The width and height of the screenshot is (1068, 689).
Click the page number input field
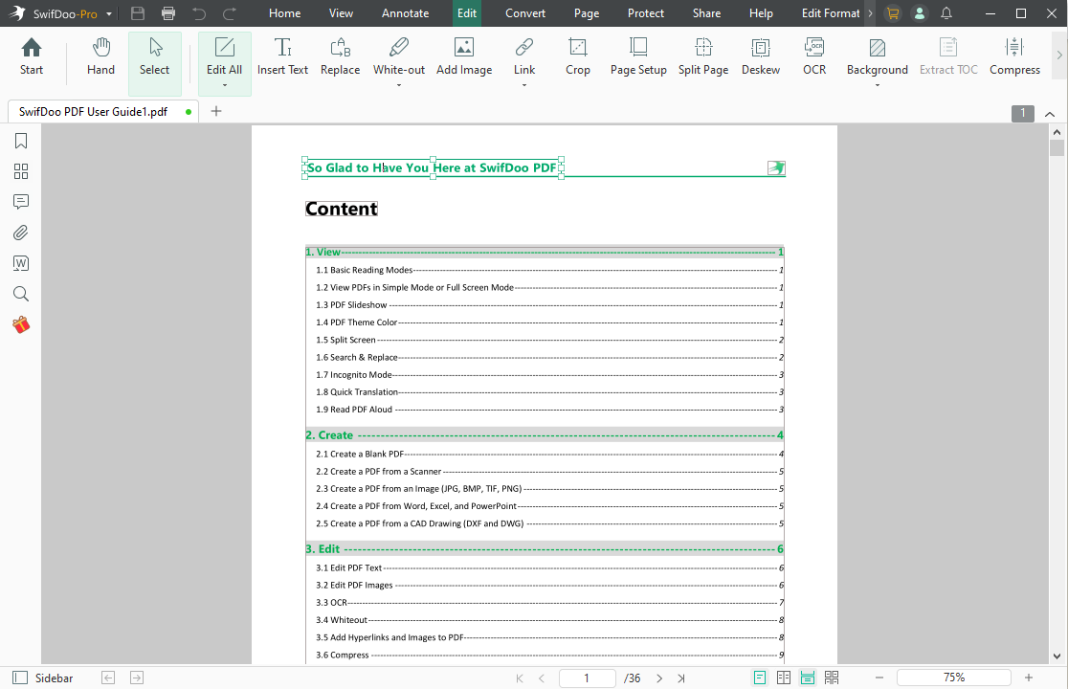587,678
